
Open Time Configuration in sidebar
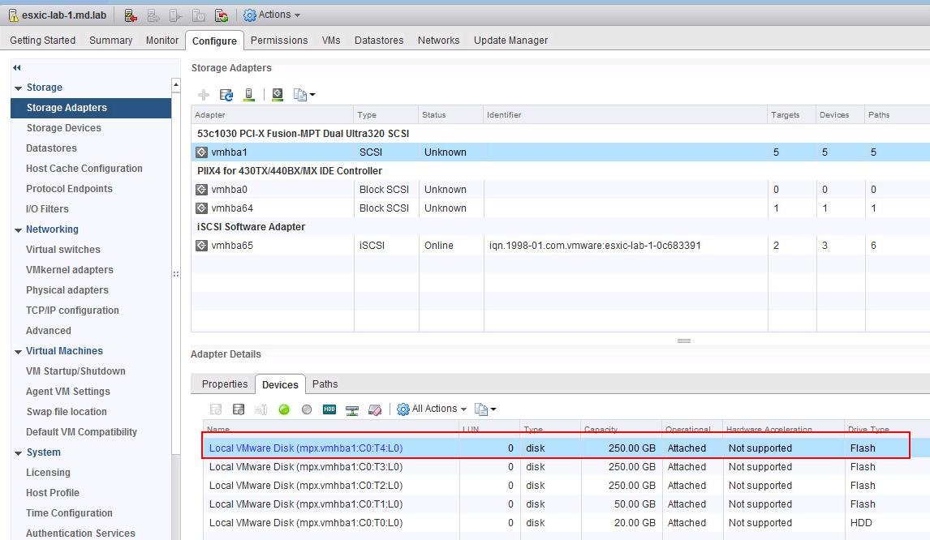[69, 512]
